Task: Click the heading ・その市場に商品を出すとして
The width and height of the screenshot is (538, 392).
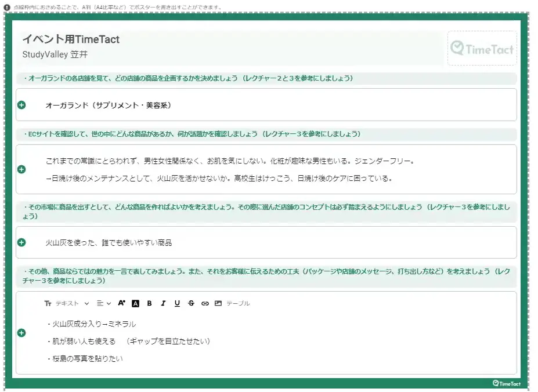Action: [x=266, y=212]
